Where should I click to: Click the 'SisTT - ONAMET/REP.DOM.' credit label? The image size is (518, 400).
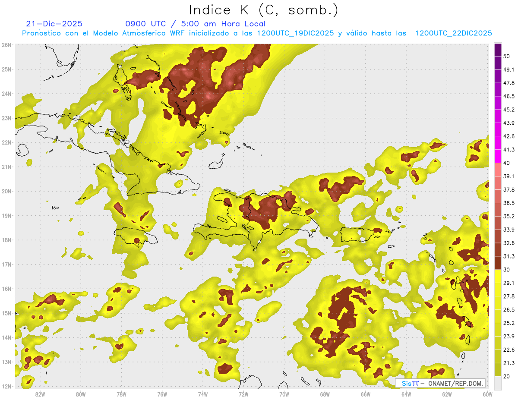point(440,383)
